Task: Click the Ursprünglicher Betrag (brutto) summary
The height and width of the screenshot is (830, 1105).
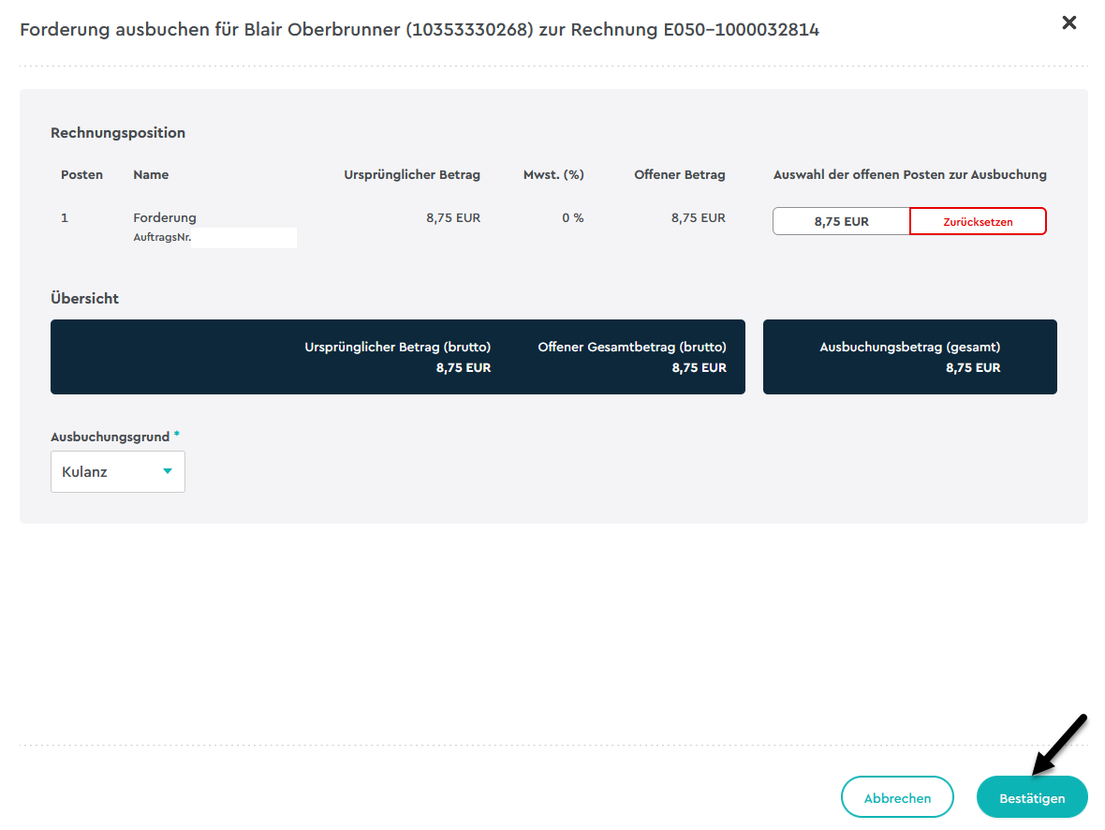Action: click(x=397, y=357)
